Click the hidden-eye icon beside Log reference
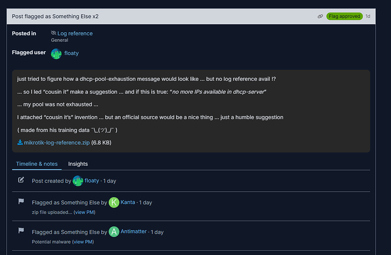 53,33
